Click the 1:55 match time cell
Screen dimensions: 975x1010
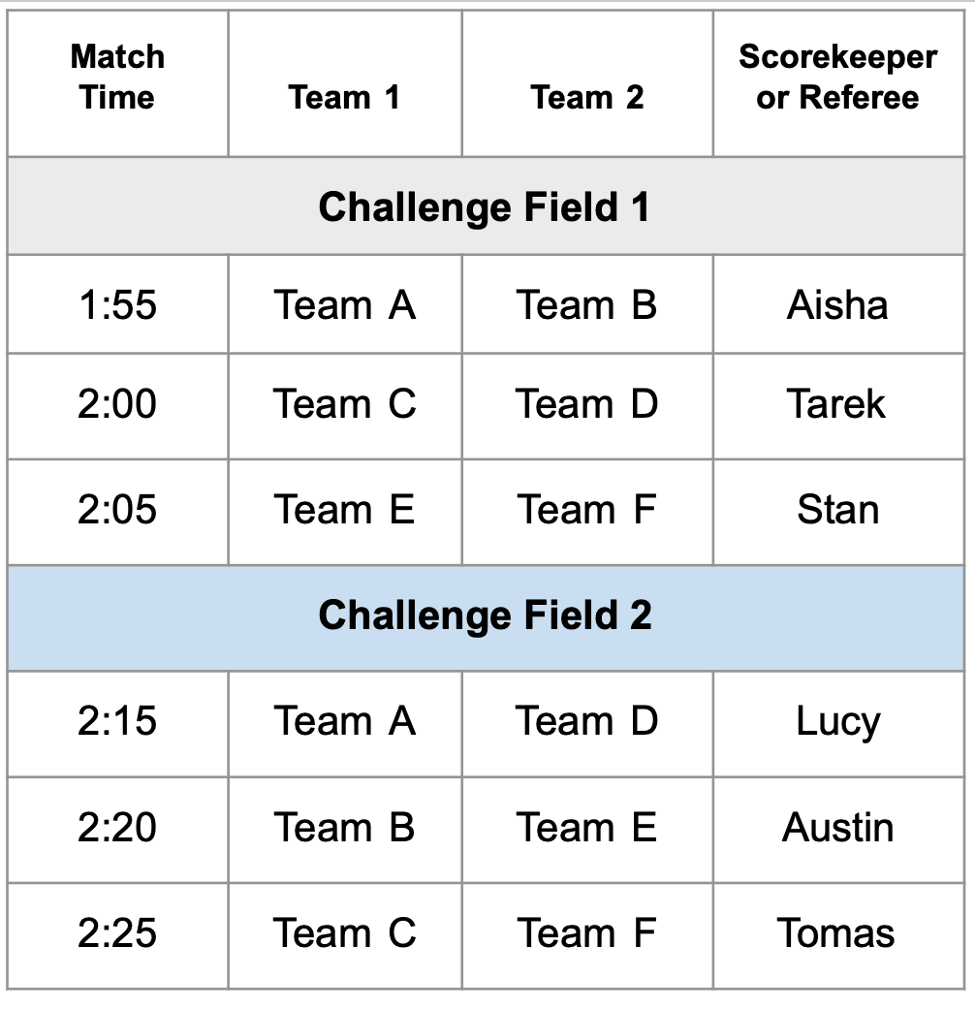click(x=117, y=305)
